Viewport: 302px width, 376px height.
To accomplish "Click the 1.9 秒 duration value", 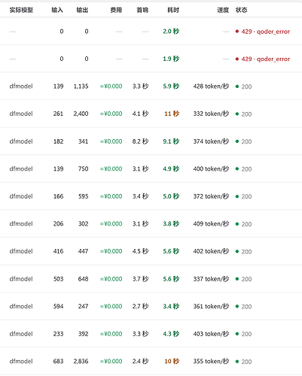I will 171,59.
